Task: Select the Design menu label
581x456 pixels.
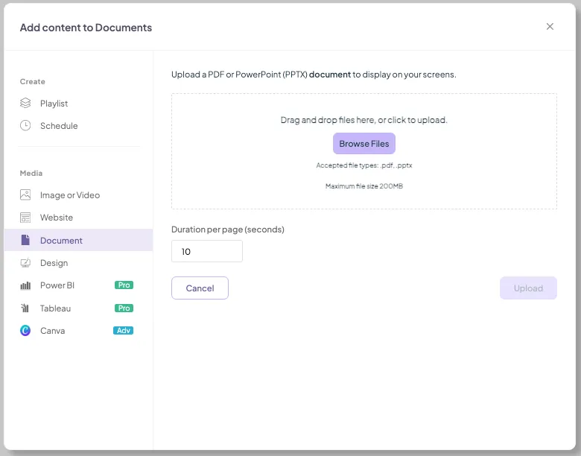Action: coord(54,263)
